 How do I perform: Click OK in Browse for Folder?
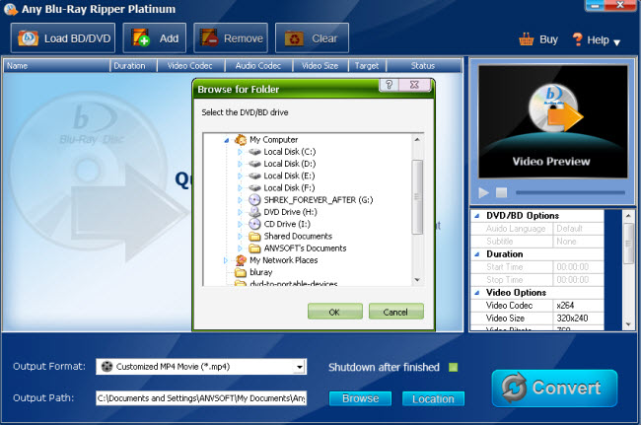pyautogui.click(x=335, y=312)
